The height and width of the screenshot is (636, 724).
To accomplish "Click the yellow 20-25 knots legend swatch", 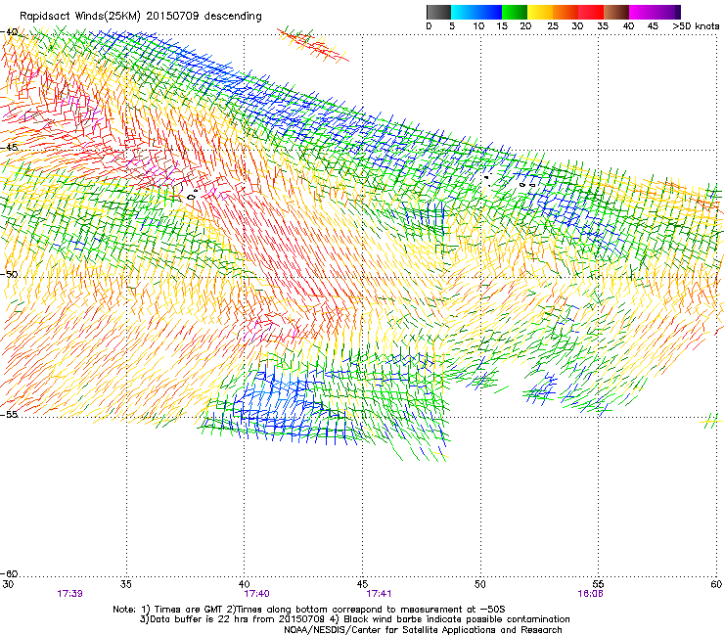I will 540,12.
